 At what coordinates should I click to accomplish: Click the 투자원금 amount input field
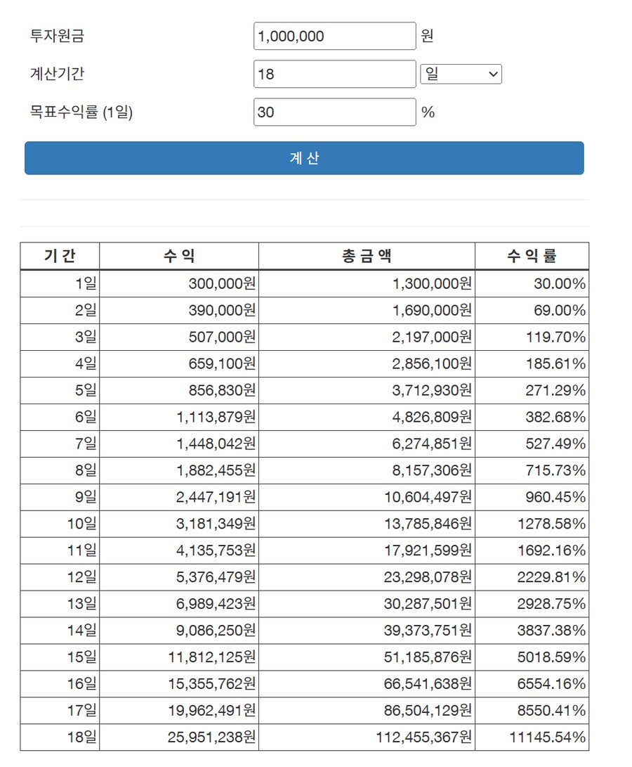pos(334,36)
